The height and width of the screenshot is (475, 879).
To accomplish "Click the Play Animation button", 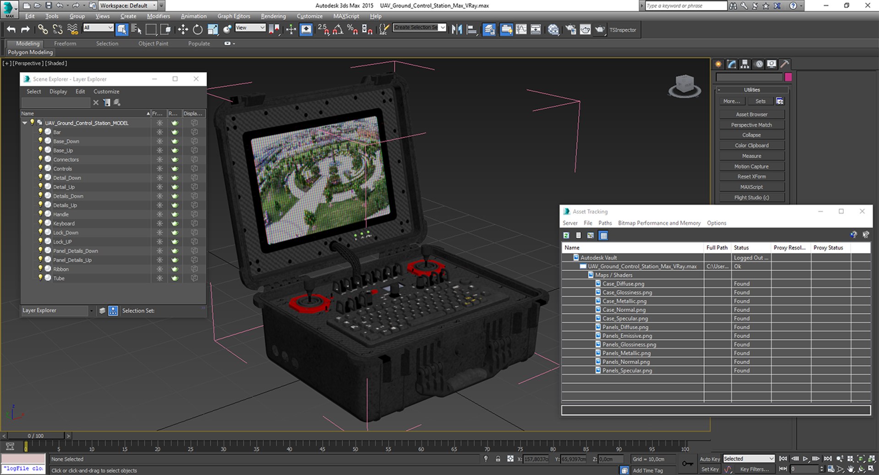I will [805, 459].
